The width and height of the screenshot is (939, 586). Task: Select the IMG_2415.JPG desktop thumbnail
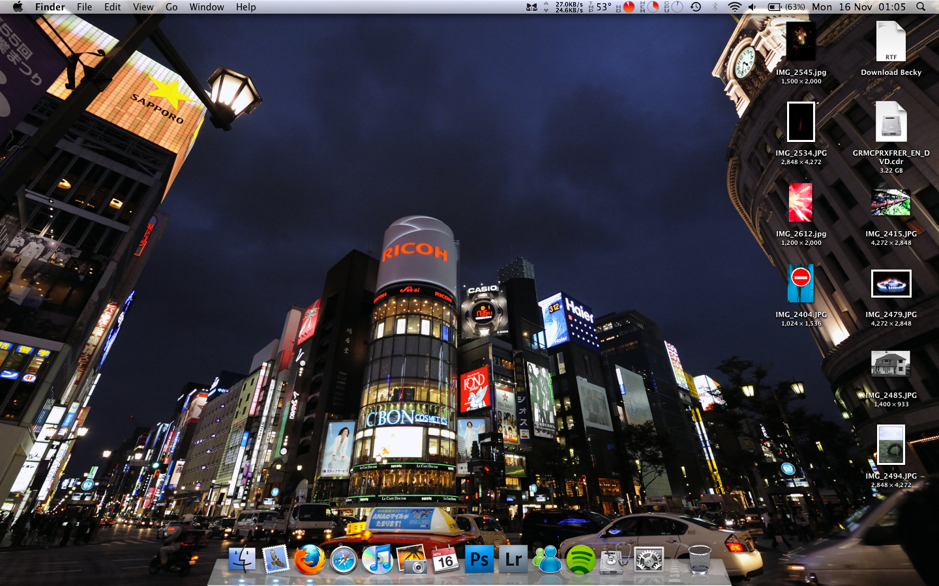891,202
